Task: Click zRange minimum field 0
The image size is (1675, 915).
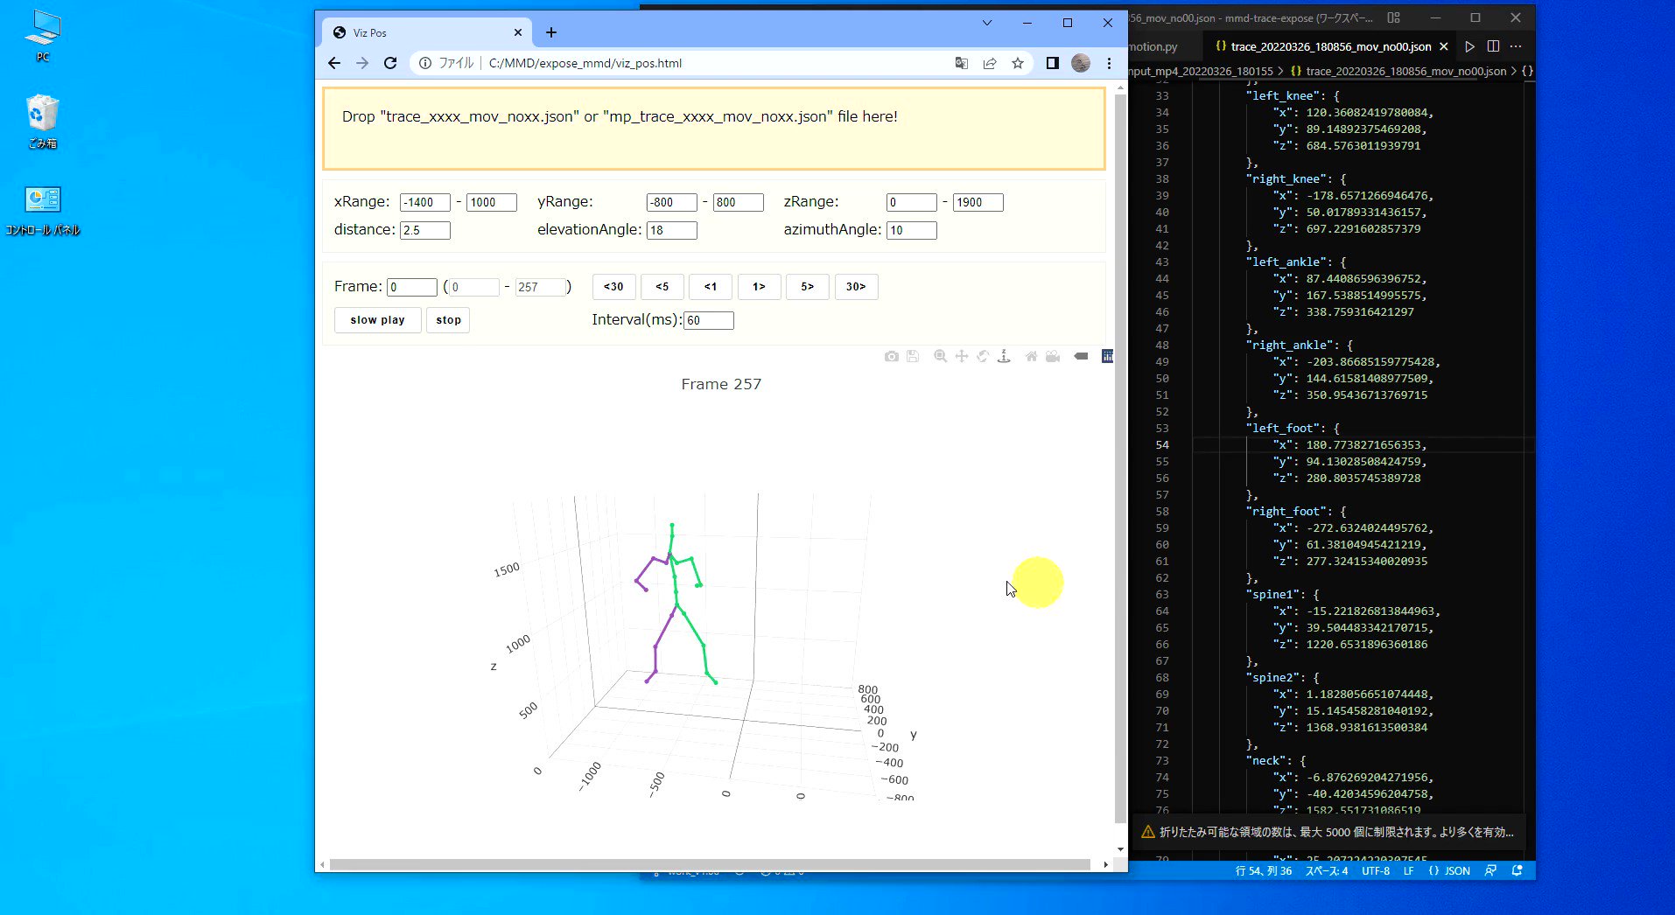Action: point(912,202)
